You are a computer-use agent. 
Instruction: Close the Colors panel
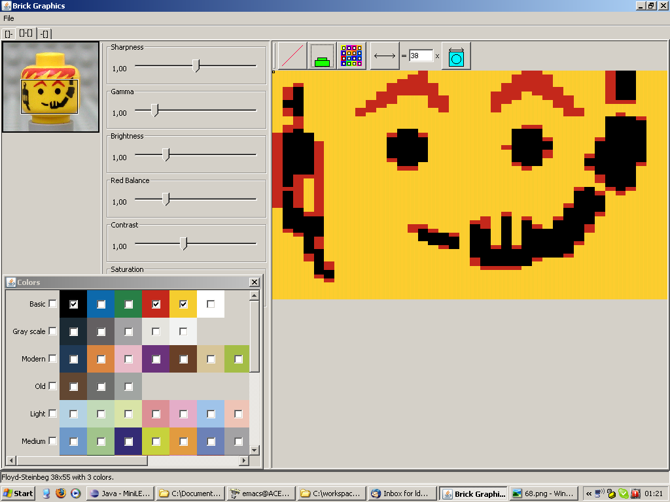pyautogui.click(x=254, y=282)
